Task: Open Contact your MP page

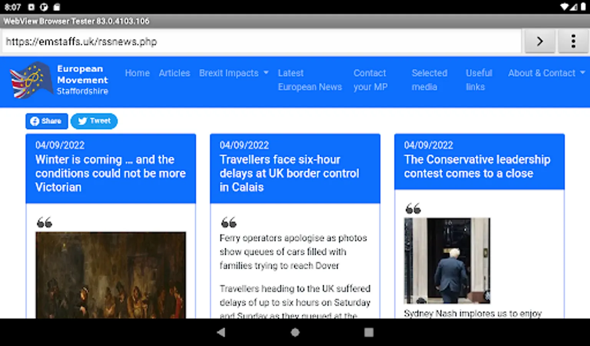Action: click(370, 80)
